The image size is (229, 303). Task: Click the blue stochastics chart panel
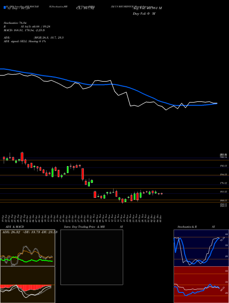click(201, 248)
